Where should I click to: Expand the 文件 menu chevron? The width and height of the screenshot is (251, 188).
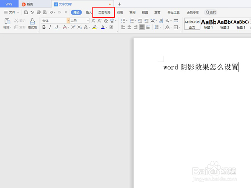click(x=18, y=12)
